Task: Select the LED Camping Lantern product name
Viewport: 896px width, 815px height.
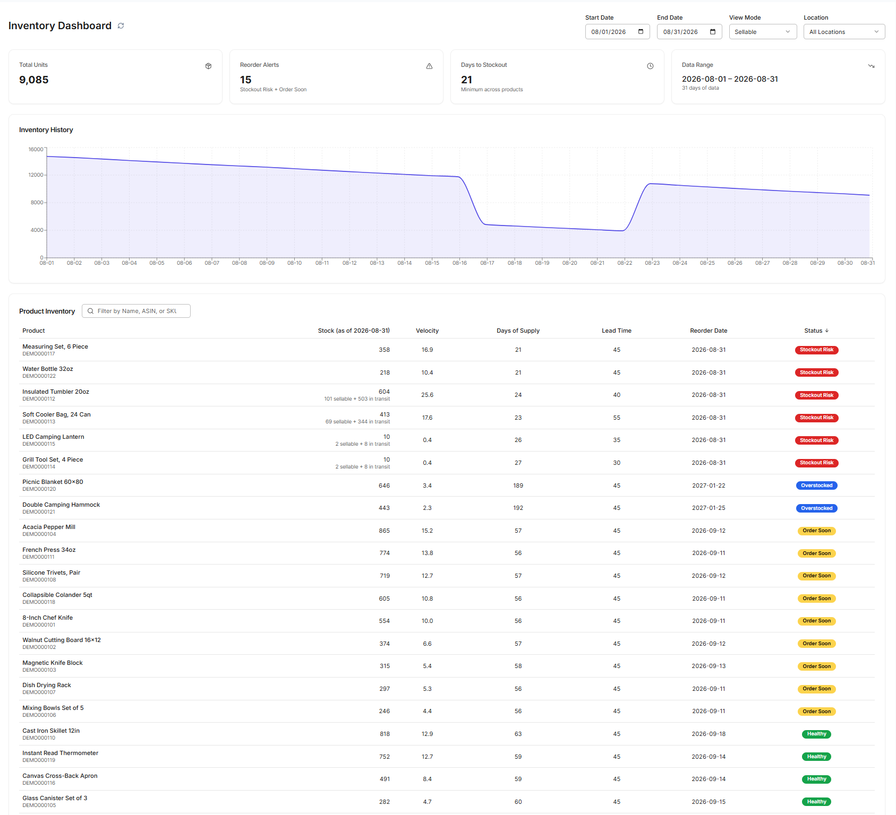Action: 53,437
